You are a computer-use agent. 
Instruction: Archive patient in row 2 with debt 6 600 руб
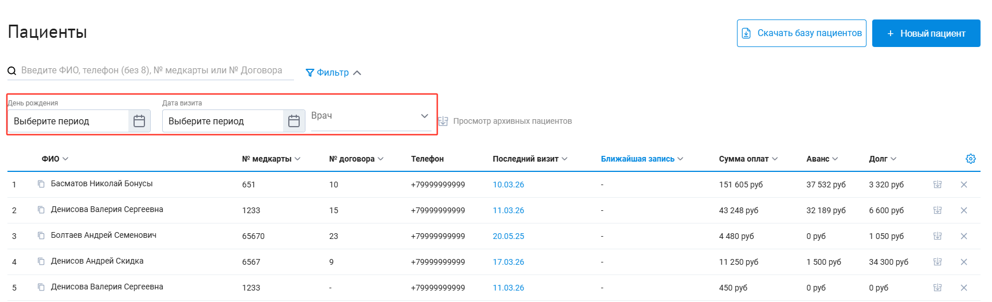tap(938, 210)
